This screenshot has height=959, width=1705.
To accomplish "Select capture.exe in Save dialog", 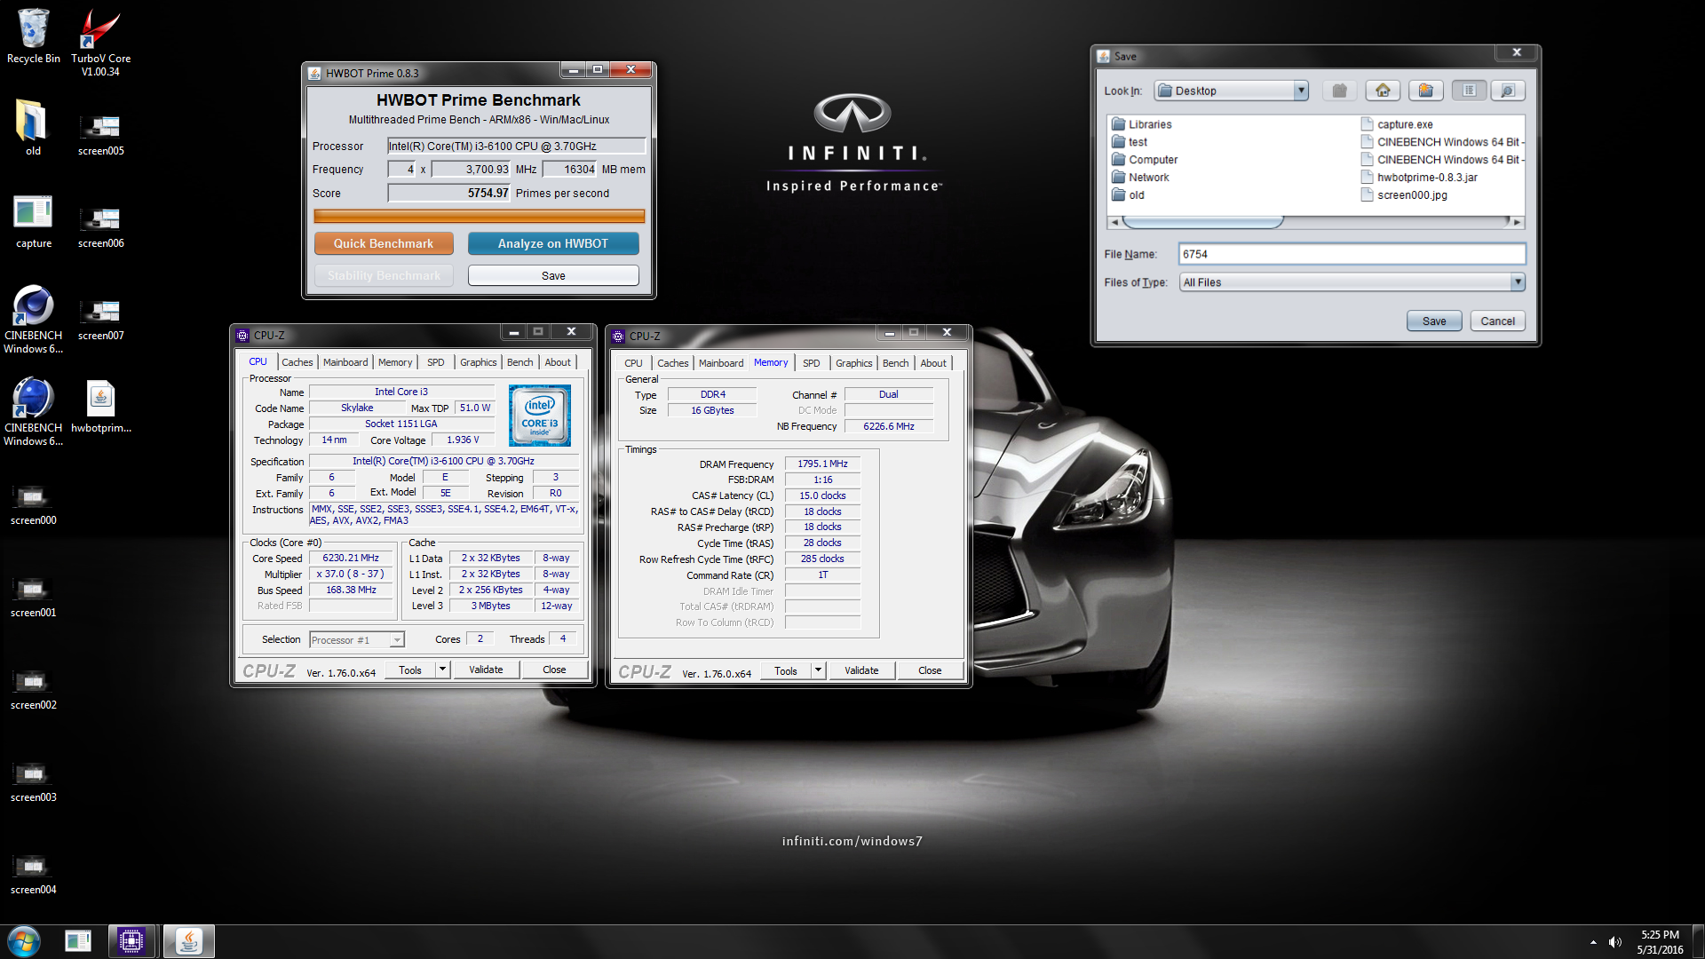I will (1397, 124).
